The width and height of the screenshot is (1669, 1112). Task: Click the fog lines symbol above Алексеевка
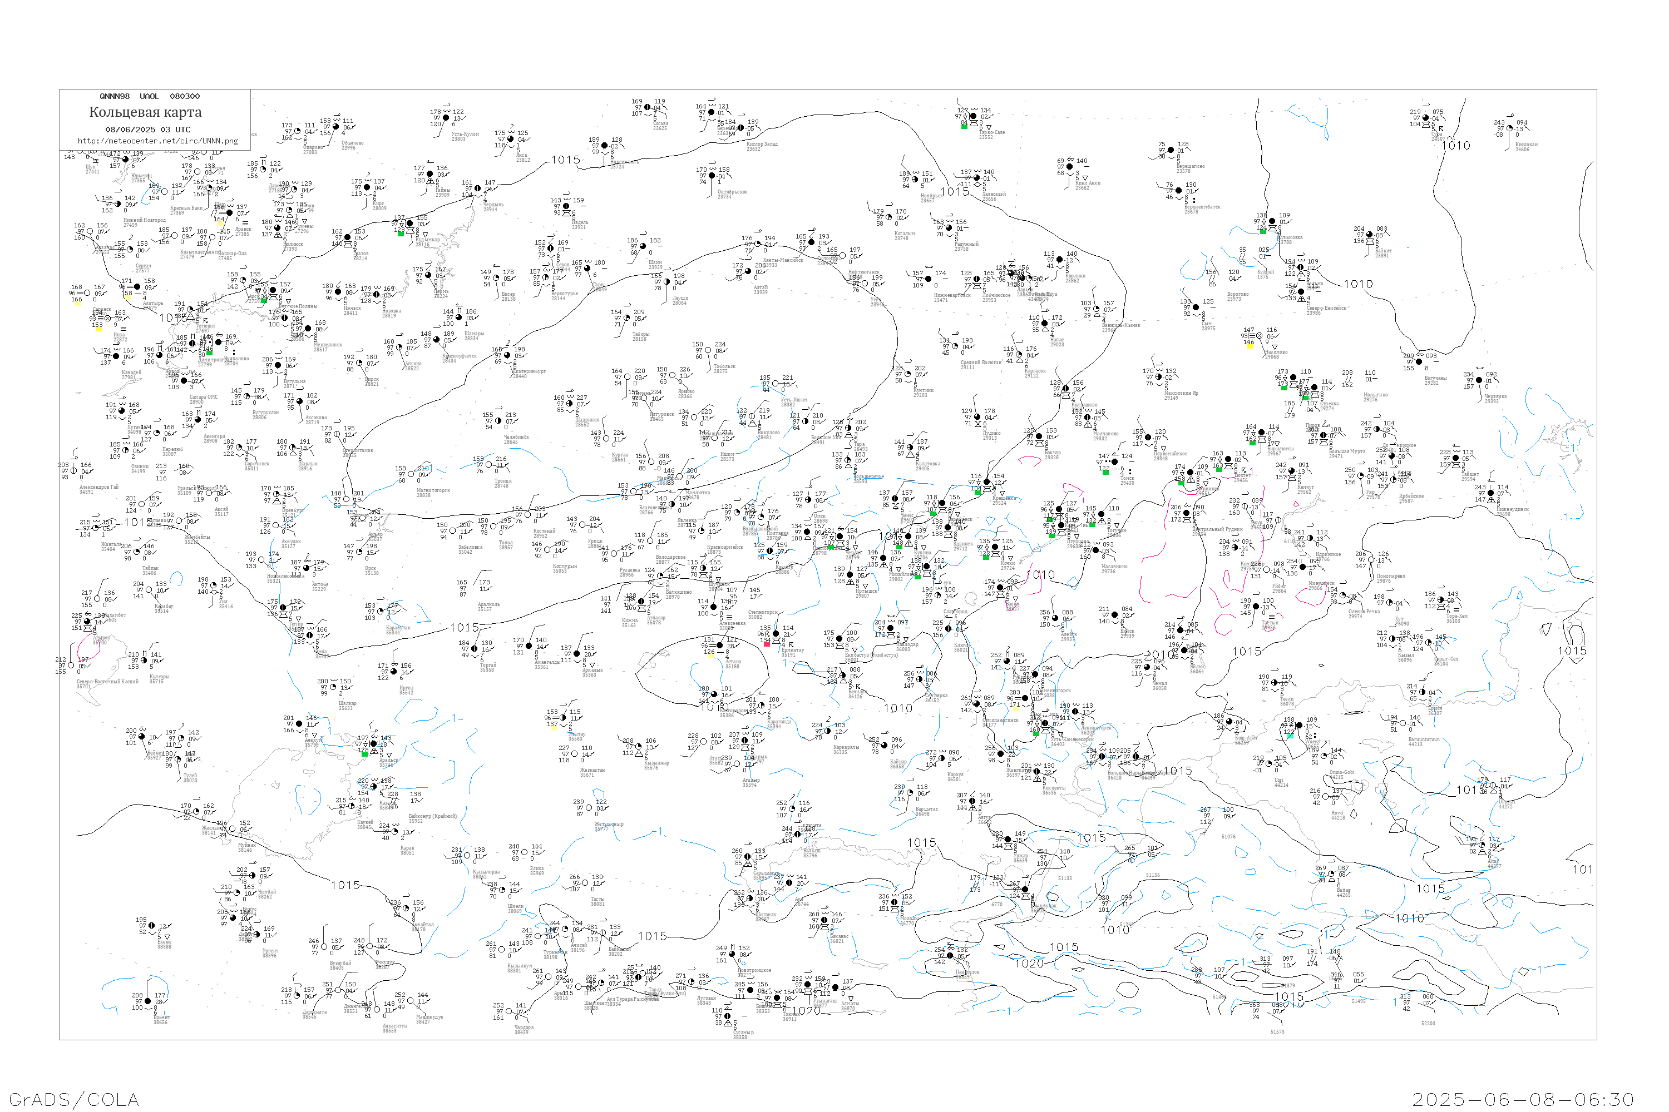pos(729,617)
